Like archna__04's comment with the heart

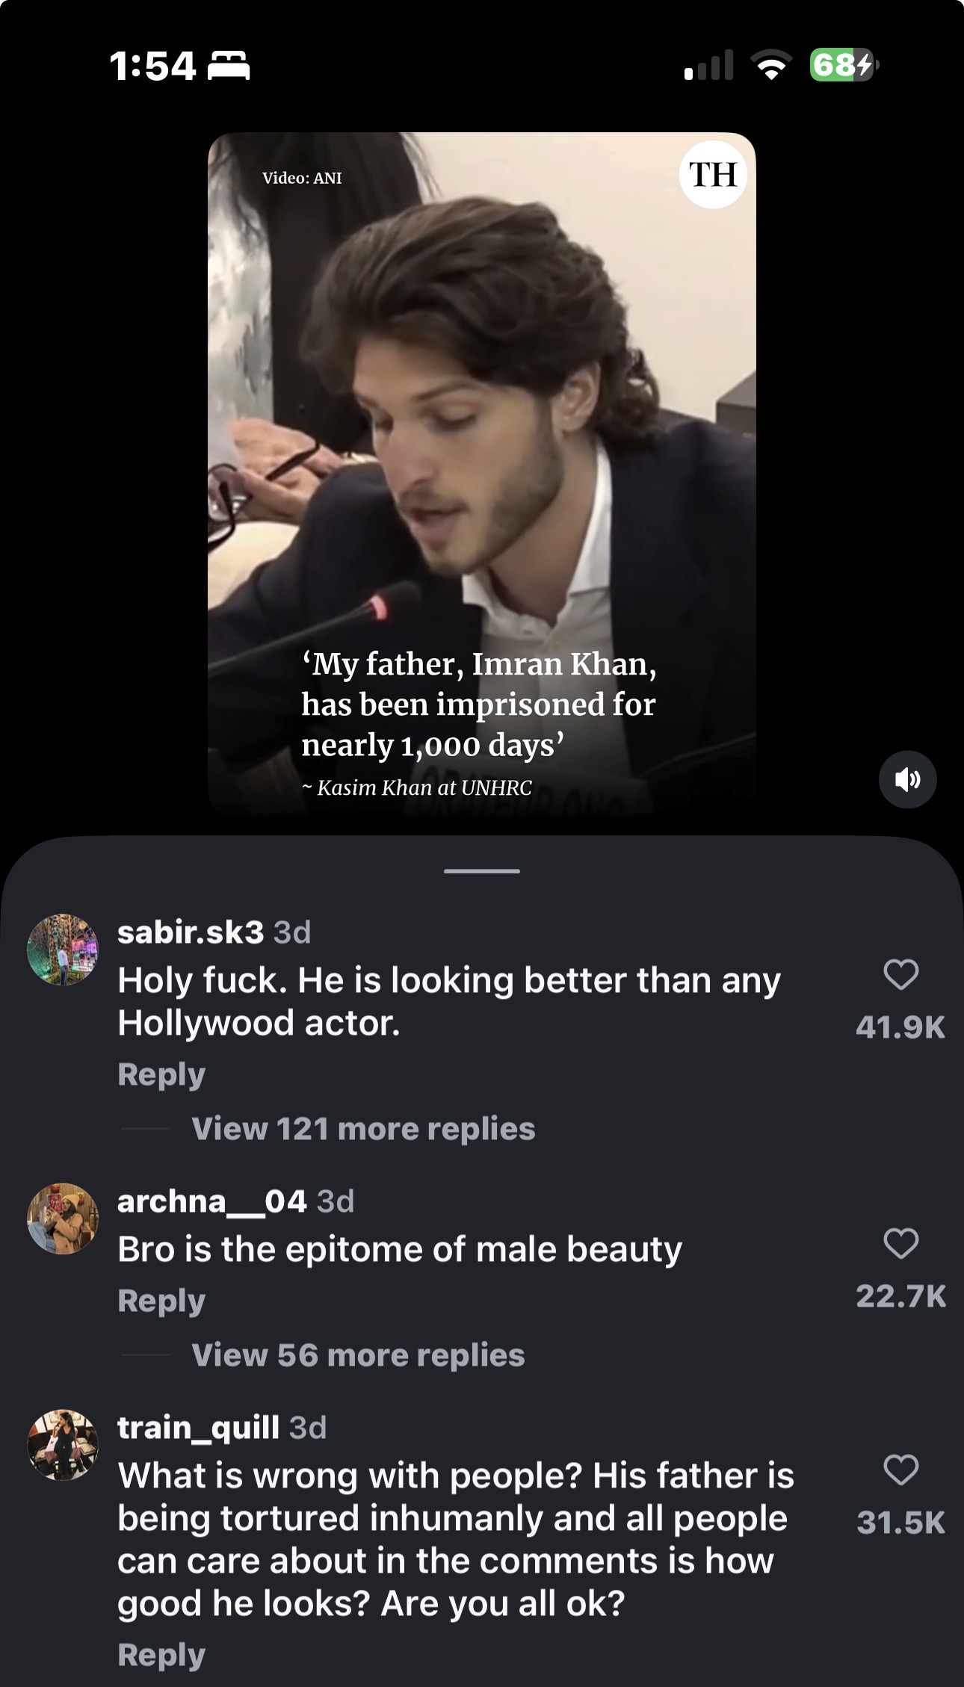coord(900,1243)
